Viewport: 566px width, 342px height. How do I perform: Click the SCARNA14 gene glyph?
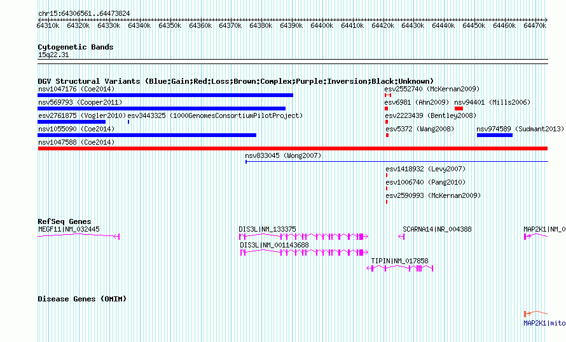tap(401, 237)
